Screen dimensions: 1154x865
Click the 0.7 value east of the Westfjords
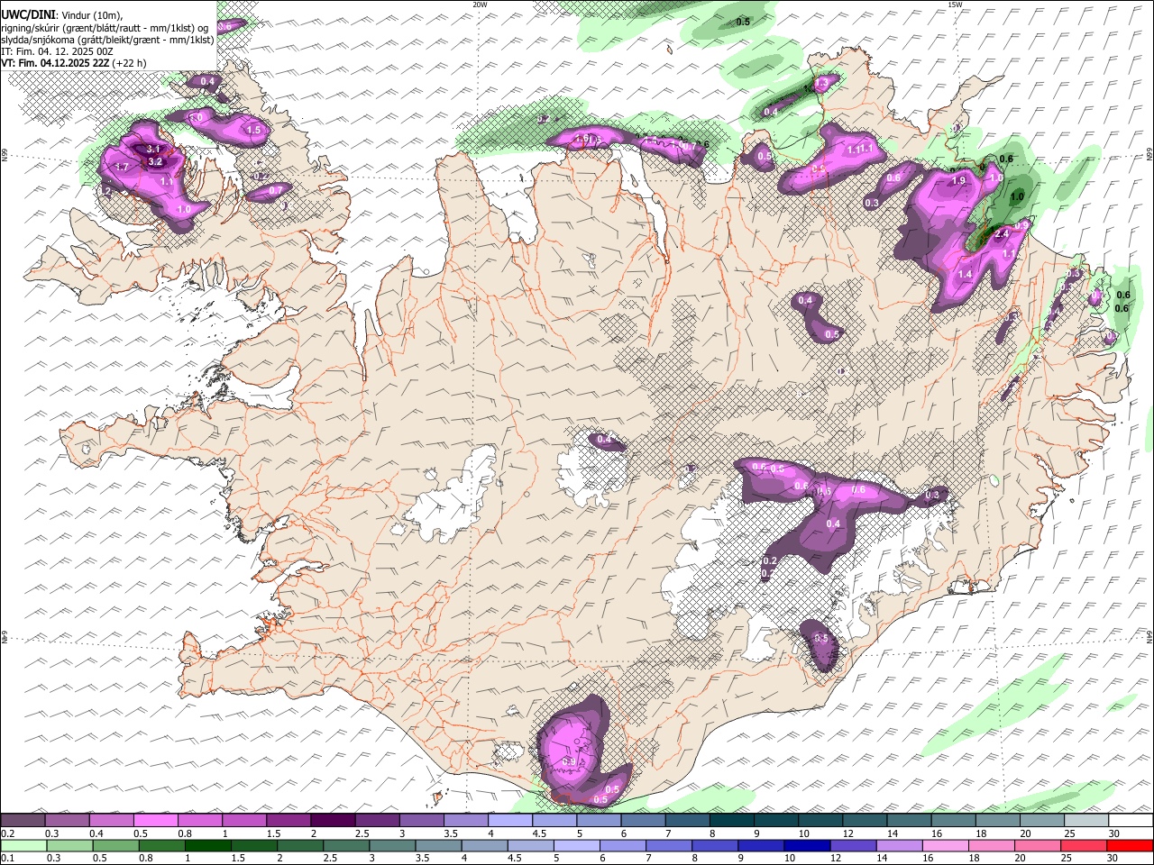click(x=275, y=190)
